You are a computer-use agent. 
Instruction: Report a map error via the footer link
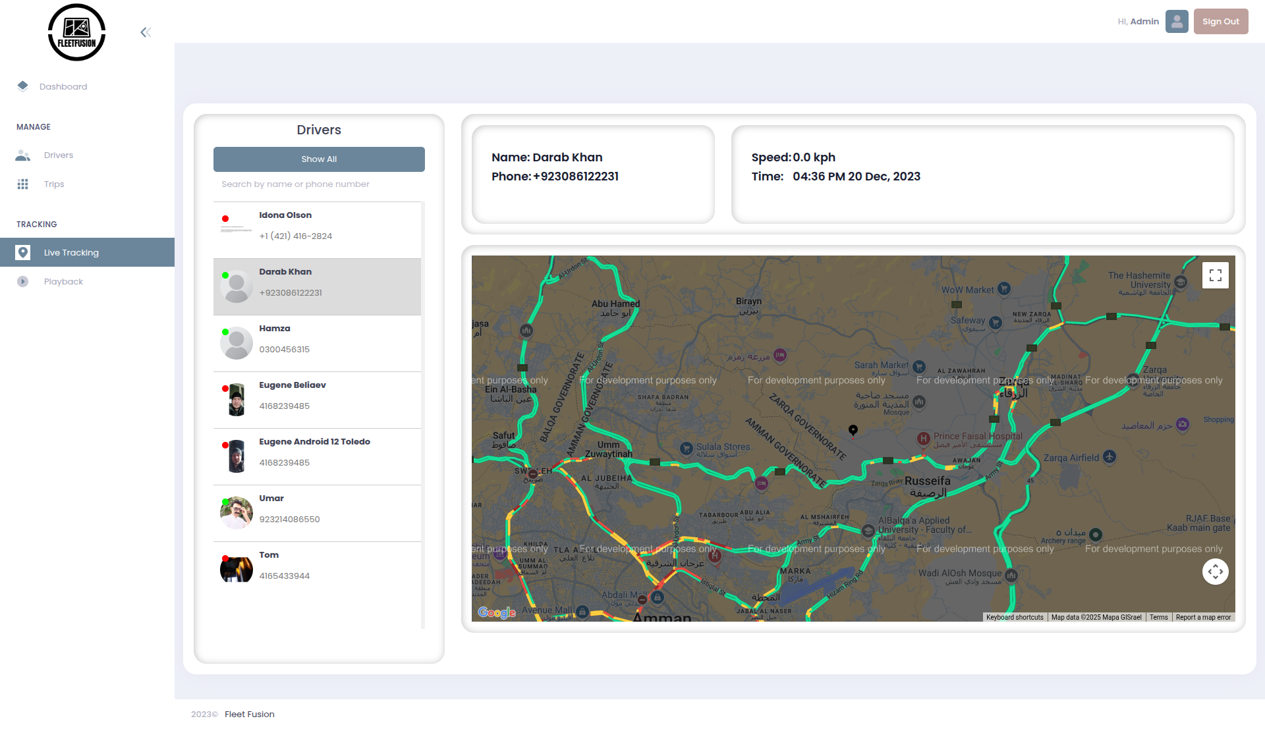pos(1204,617)
